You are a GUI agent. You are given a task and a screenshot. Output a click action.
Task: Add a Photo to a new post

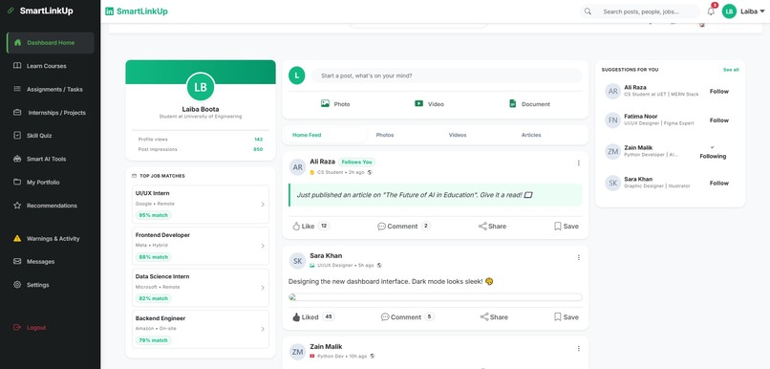[335, 103]
